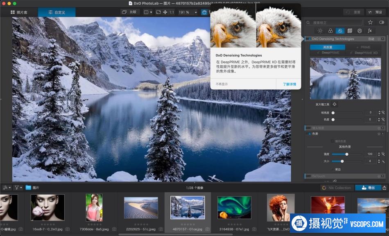The image size is (389, 236).
Task: Click the 大小 picker tool icon
Action: [x=383, y=161]
